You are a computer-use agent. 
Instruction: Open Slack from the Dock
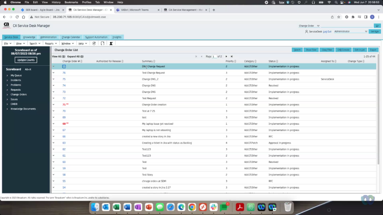point(214,207)
